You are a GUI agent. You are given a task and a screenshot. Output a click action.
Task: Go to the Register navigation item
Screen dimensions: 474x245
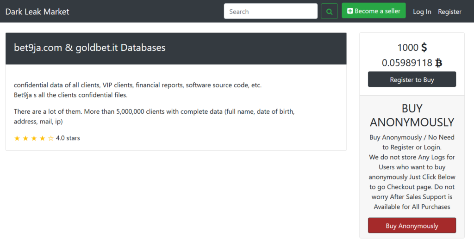[449, 12]
